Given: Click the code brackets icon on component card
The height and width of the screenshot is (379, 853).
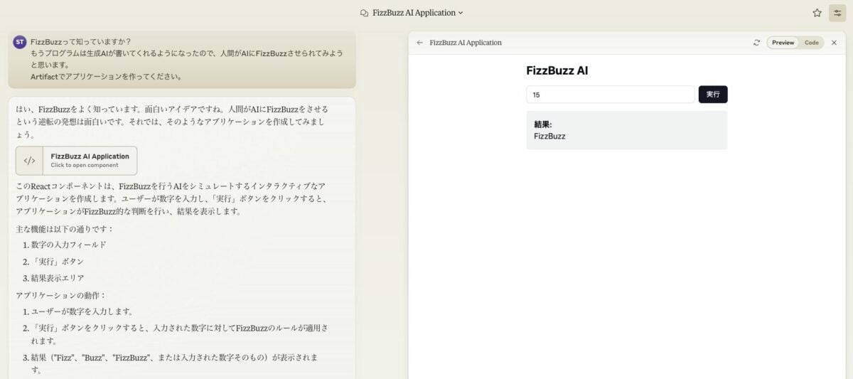Looking at the screenshot, I should tap(29, 161).
